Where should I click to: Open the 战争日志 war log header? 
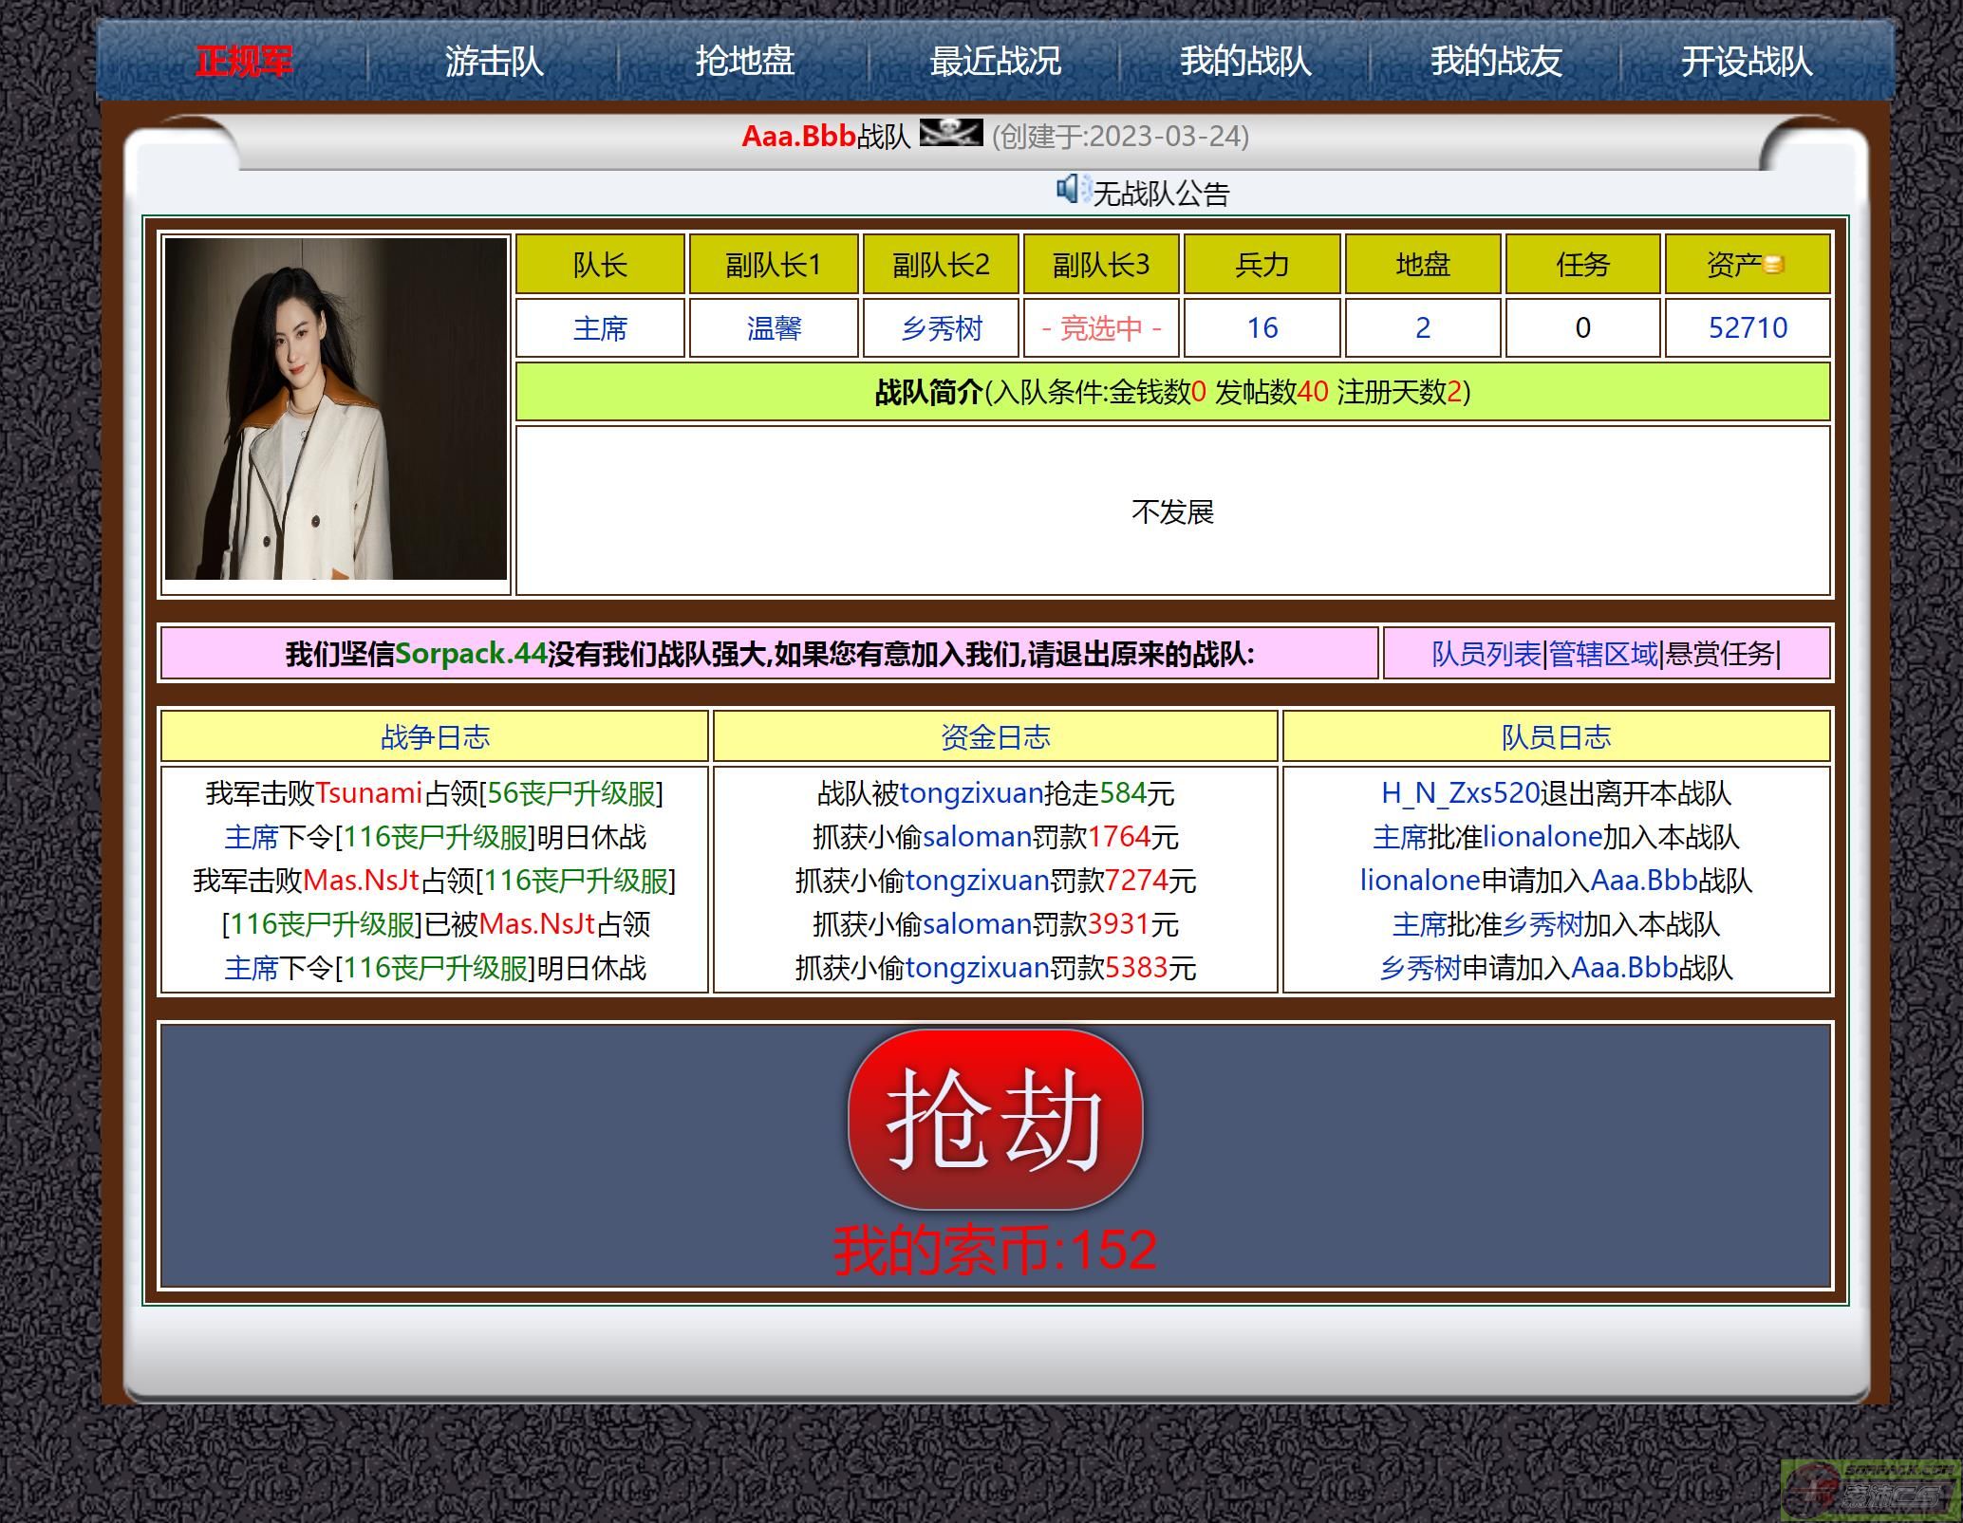[435, 737]
